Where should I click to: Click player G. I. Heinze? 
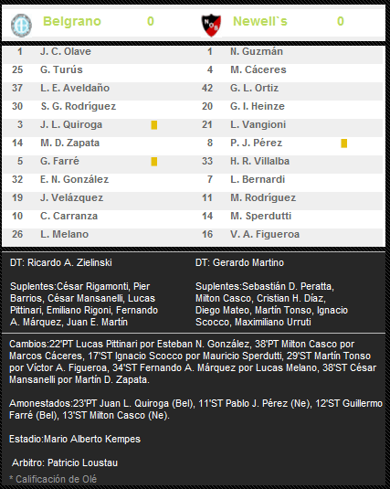click(x=258, y=106)
